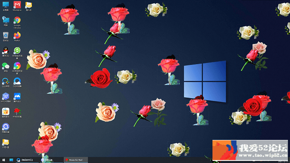The width and height of the screenshot is (290, 163).
Task: Switch to the QQ Browser taskbar window
Action: click(27, 160)
